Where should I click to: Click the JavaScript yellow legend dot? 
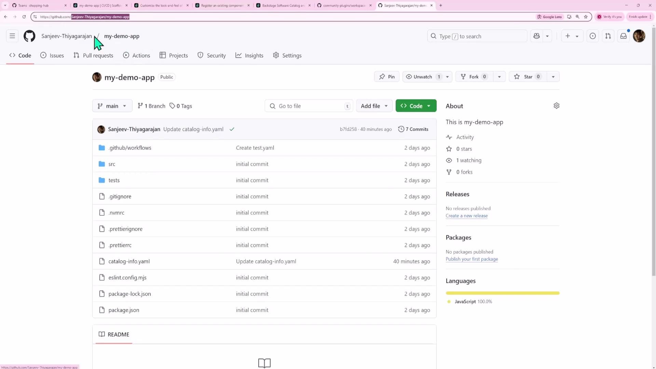point(449,302)
